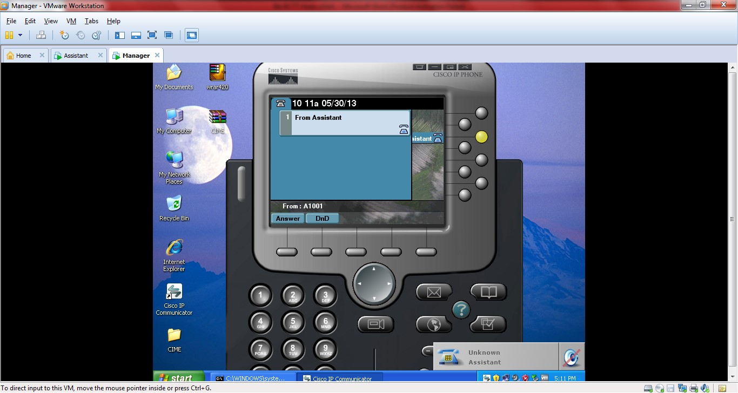Click the phone navigation pad
This screenshot has width=738, height=393.
click(374, 283)
